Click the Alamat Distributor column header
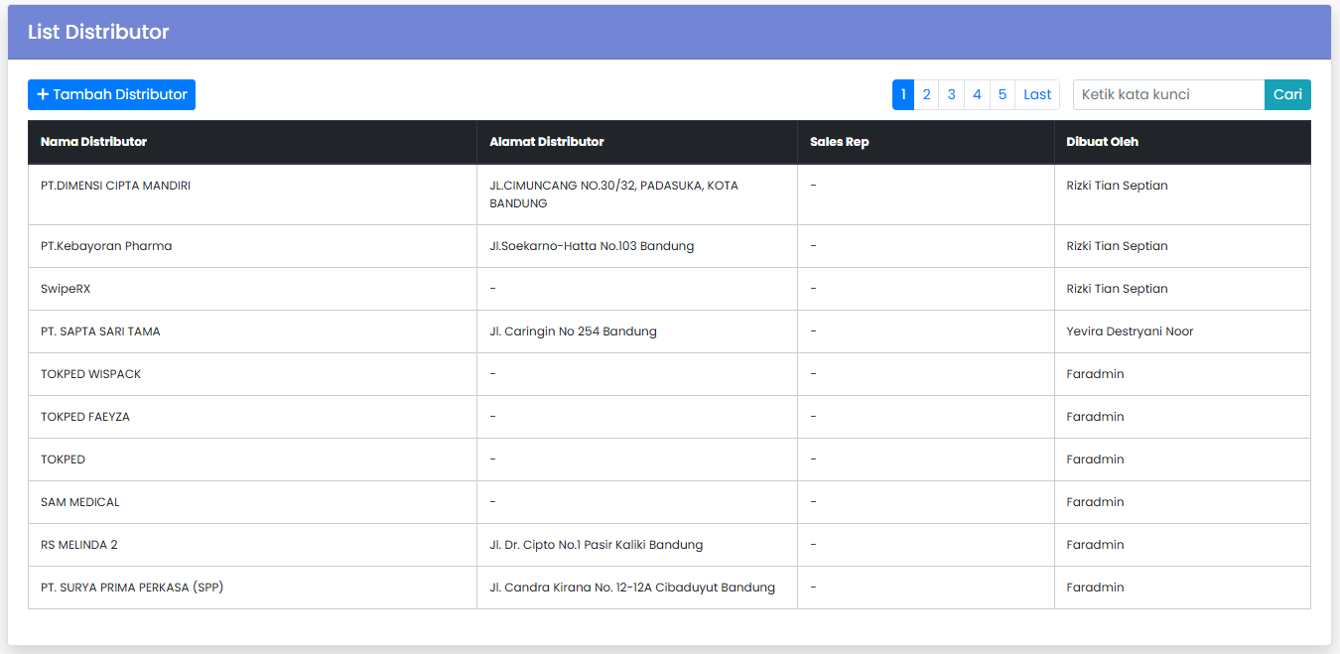The height and width of the screenshot is (654, 1340). coord(546,142)
